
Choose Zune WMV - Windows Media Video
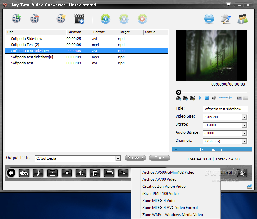tap(173, 214)
